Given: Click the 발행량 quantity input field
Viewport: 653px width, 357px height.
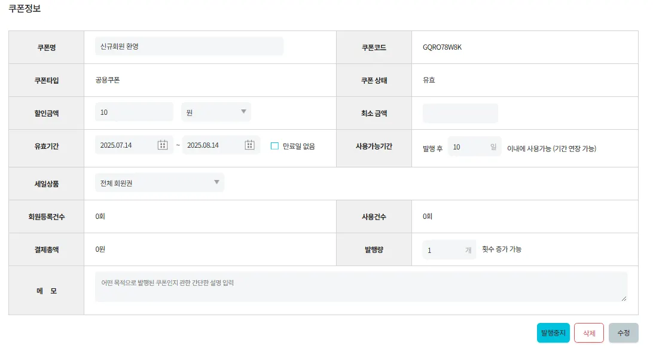Looking at the screenshot, I should pyautogui.click(x=443, y=249).
